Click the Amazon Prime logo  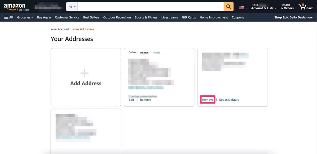click(16, 7)
